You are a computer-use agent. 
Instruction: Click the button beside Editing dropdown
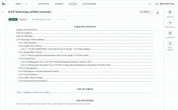158,12
